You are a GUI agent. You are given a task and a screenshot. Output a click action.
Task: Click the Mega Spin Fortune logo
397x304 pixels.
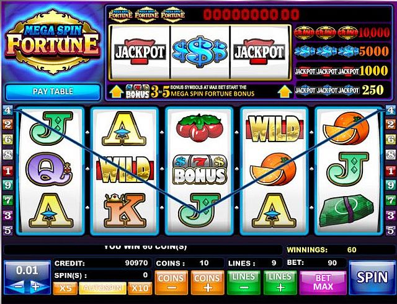(53, 42)
